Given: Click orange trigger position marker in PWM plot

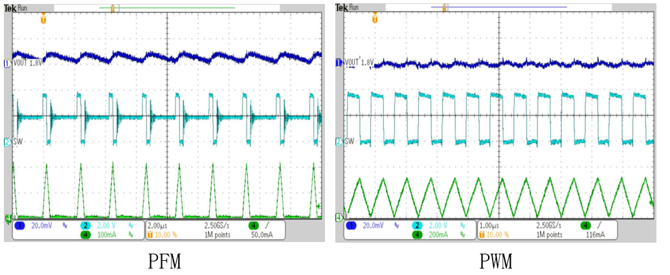Looking at the screenshot, I should tap(375, 19).
